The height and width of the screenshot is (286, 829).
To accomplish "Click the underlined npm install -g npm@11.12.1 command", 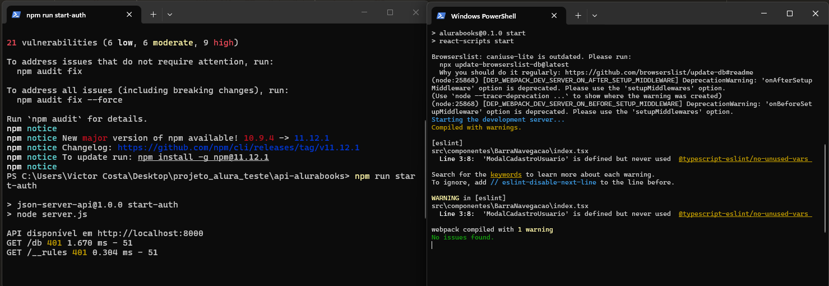I will [203, 157].
